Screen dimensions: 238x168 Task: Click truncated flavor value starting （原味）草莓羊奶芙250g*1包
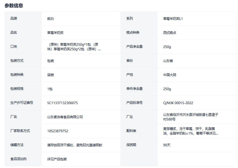pos(74,47)
